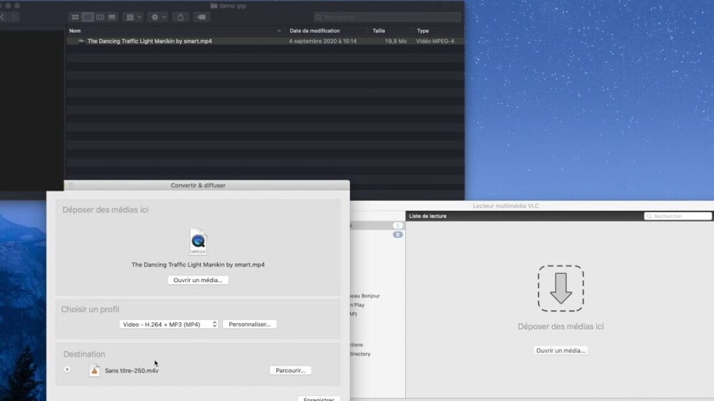The image size is (714, 401).
Task: Sort files by the Nom column
Action: click(x=75, y=31)
